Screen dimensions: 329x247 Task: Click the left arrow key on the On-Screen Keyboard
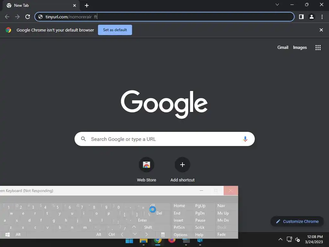pyautogui.click(x=122, y=234)
